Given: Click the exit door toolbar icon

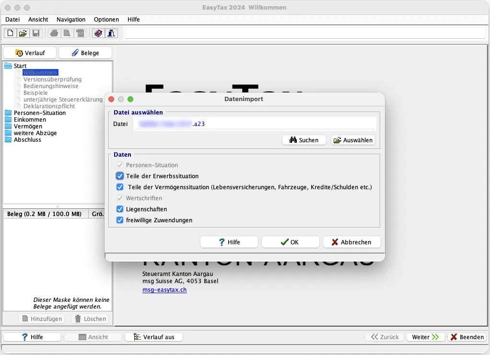Looking at the screenshot, I should [x=111, y=33].
